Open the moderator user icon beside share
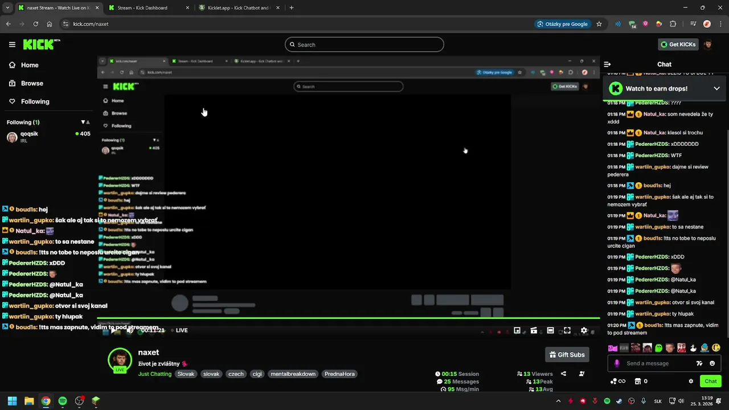 (x=581, y=374)
